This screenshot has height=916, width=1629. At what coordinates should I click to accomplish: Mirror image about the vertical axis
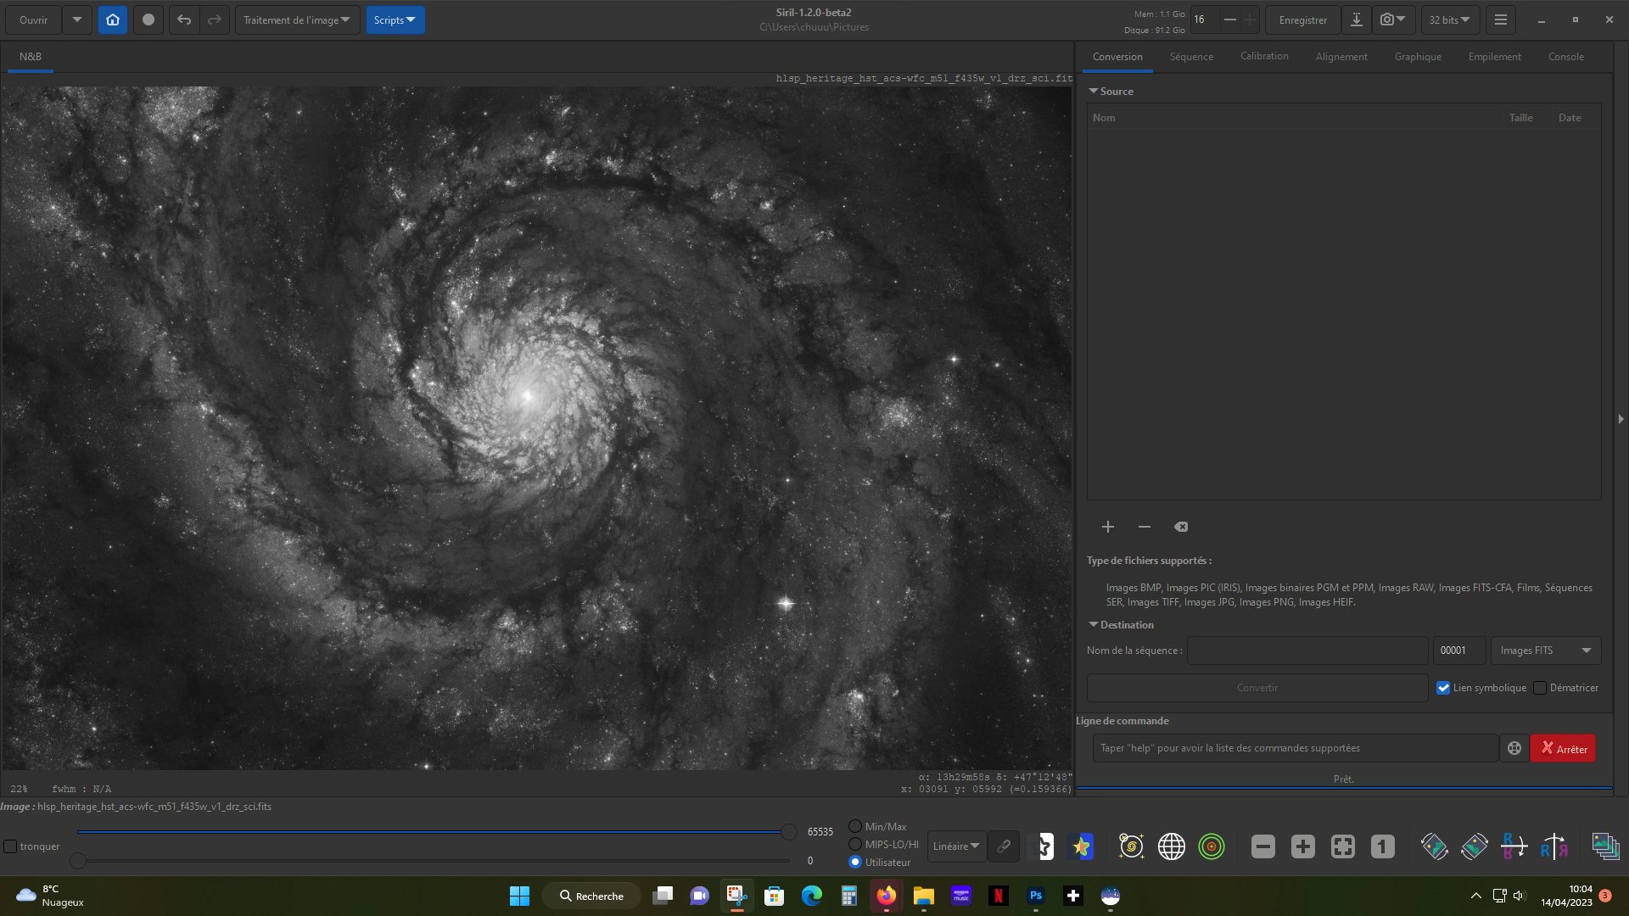(1554, 846)
